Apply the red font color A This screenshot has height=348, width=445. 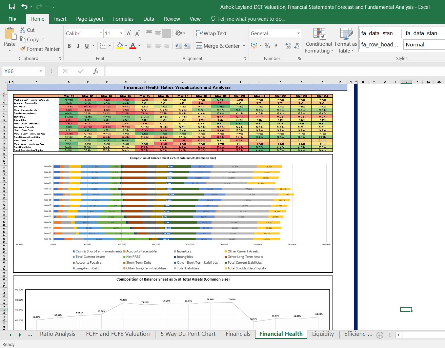pyautogui.click(x=133, y=46)
